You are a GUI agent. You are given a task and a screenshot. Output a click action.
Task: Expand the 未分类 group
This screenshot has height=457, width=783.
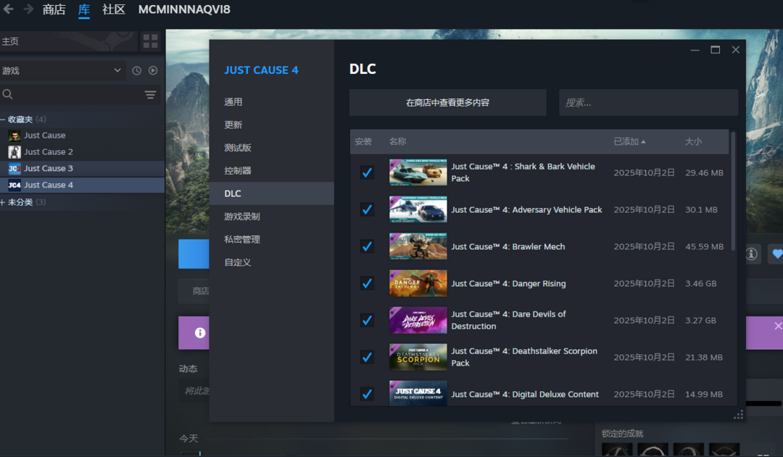pyautogui.click(x=4, y=202)
